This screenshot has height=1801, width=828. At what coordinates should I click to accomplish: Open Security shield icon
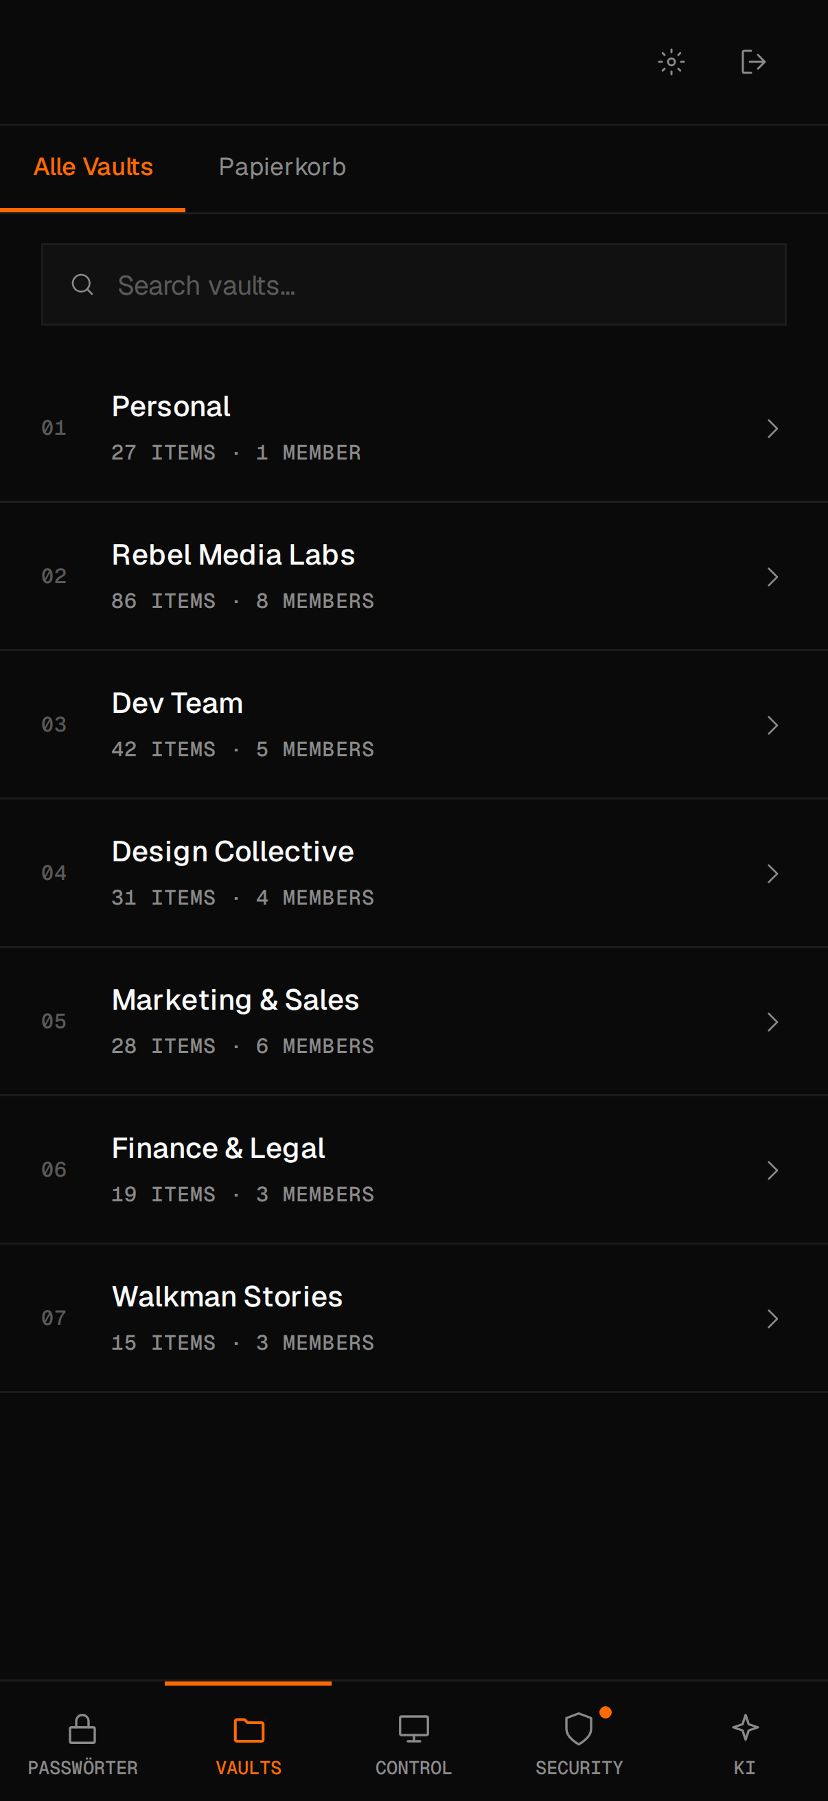[579, 1728]
